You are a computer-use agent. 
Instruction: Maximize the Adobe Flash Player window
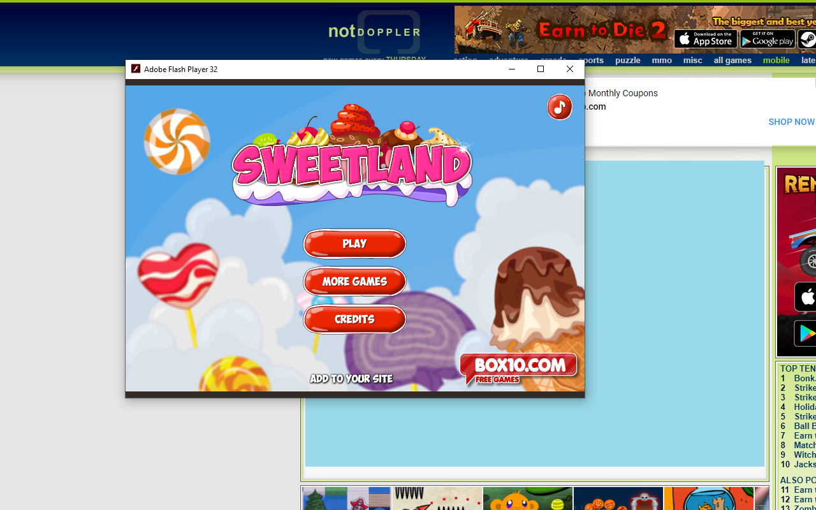(541, 69)
